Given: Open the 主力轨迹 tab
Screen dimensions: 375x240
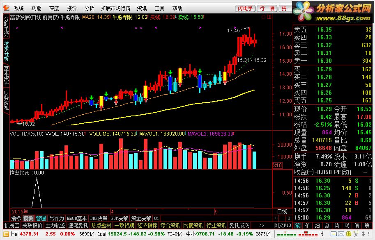Looking at the screenshot, I should click(x=55, y=225).
